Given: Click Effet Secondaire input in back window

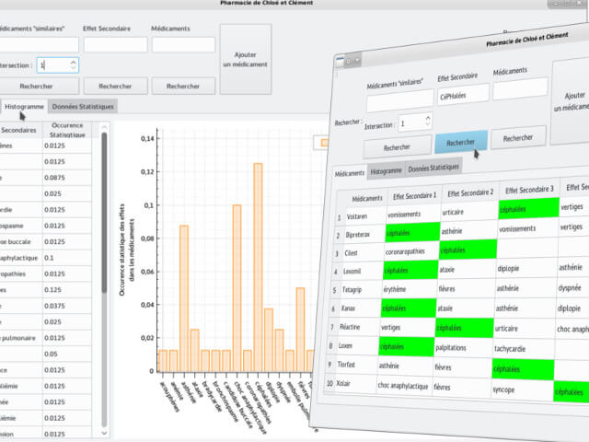Looking at the screenshot, I should (x=115, y=44).
